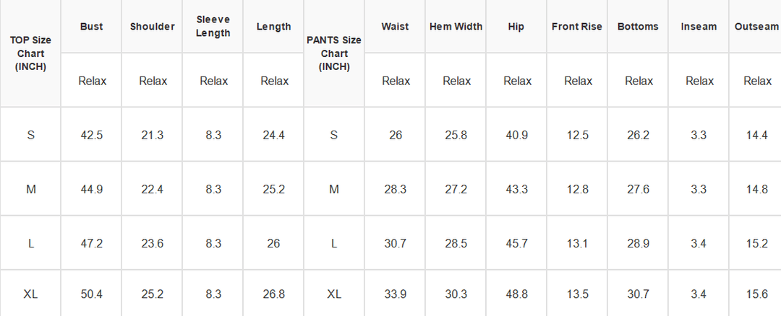The width and height of the screenshot is (781, 316).
Task: Click the TOP Size Chart (INCH) header cell
Action: [x=30, y=53]
